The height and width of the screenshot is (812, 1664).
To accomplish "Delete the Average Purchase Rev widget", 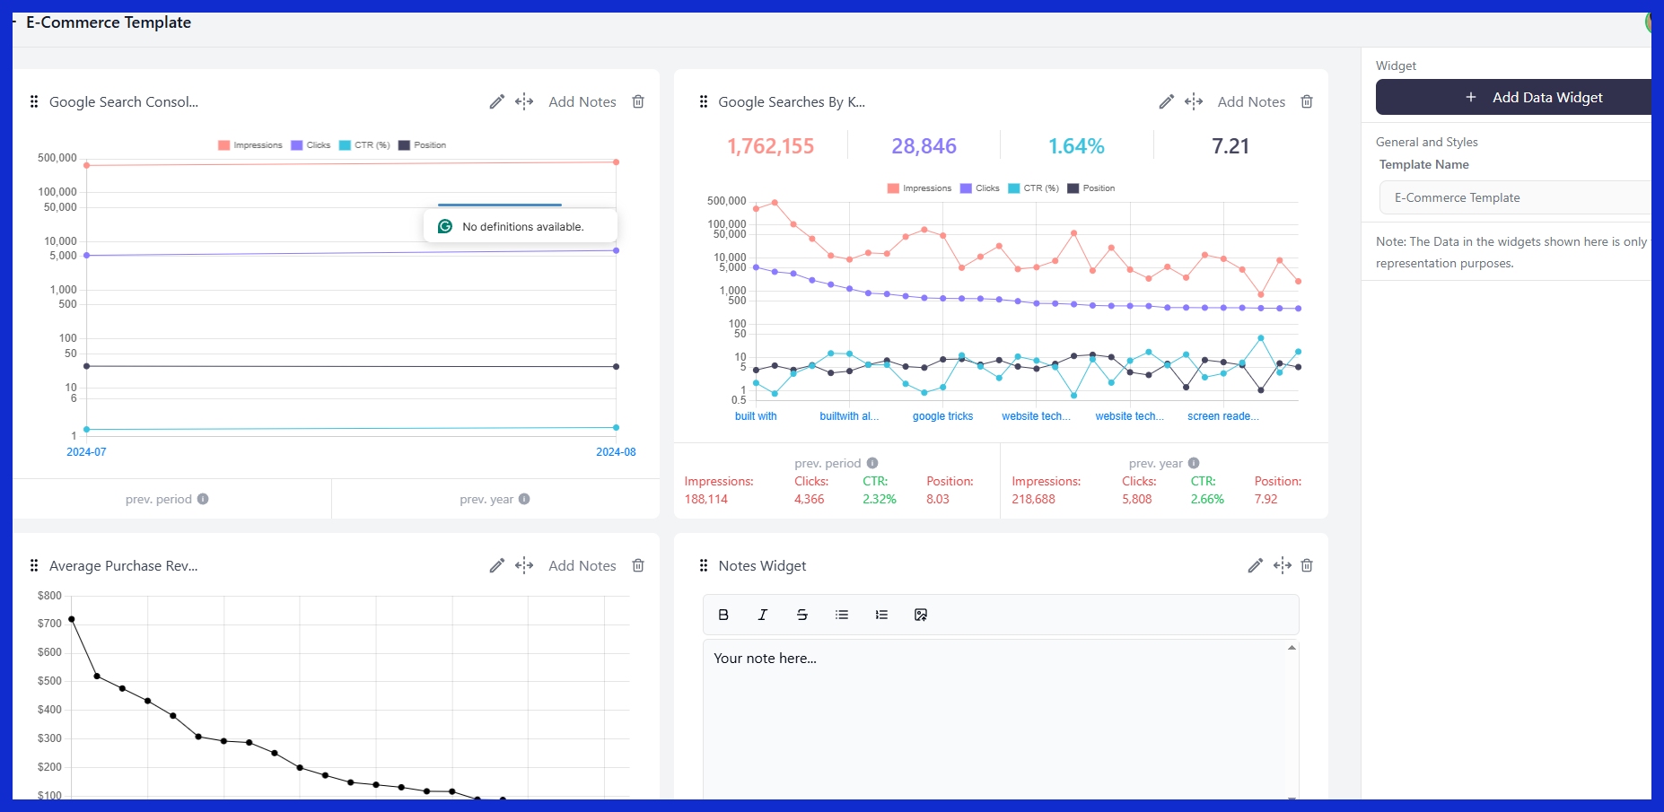I will pos(637,565).
